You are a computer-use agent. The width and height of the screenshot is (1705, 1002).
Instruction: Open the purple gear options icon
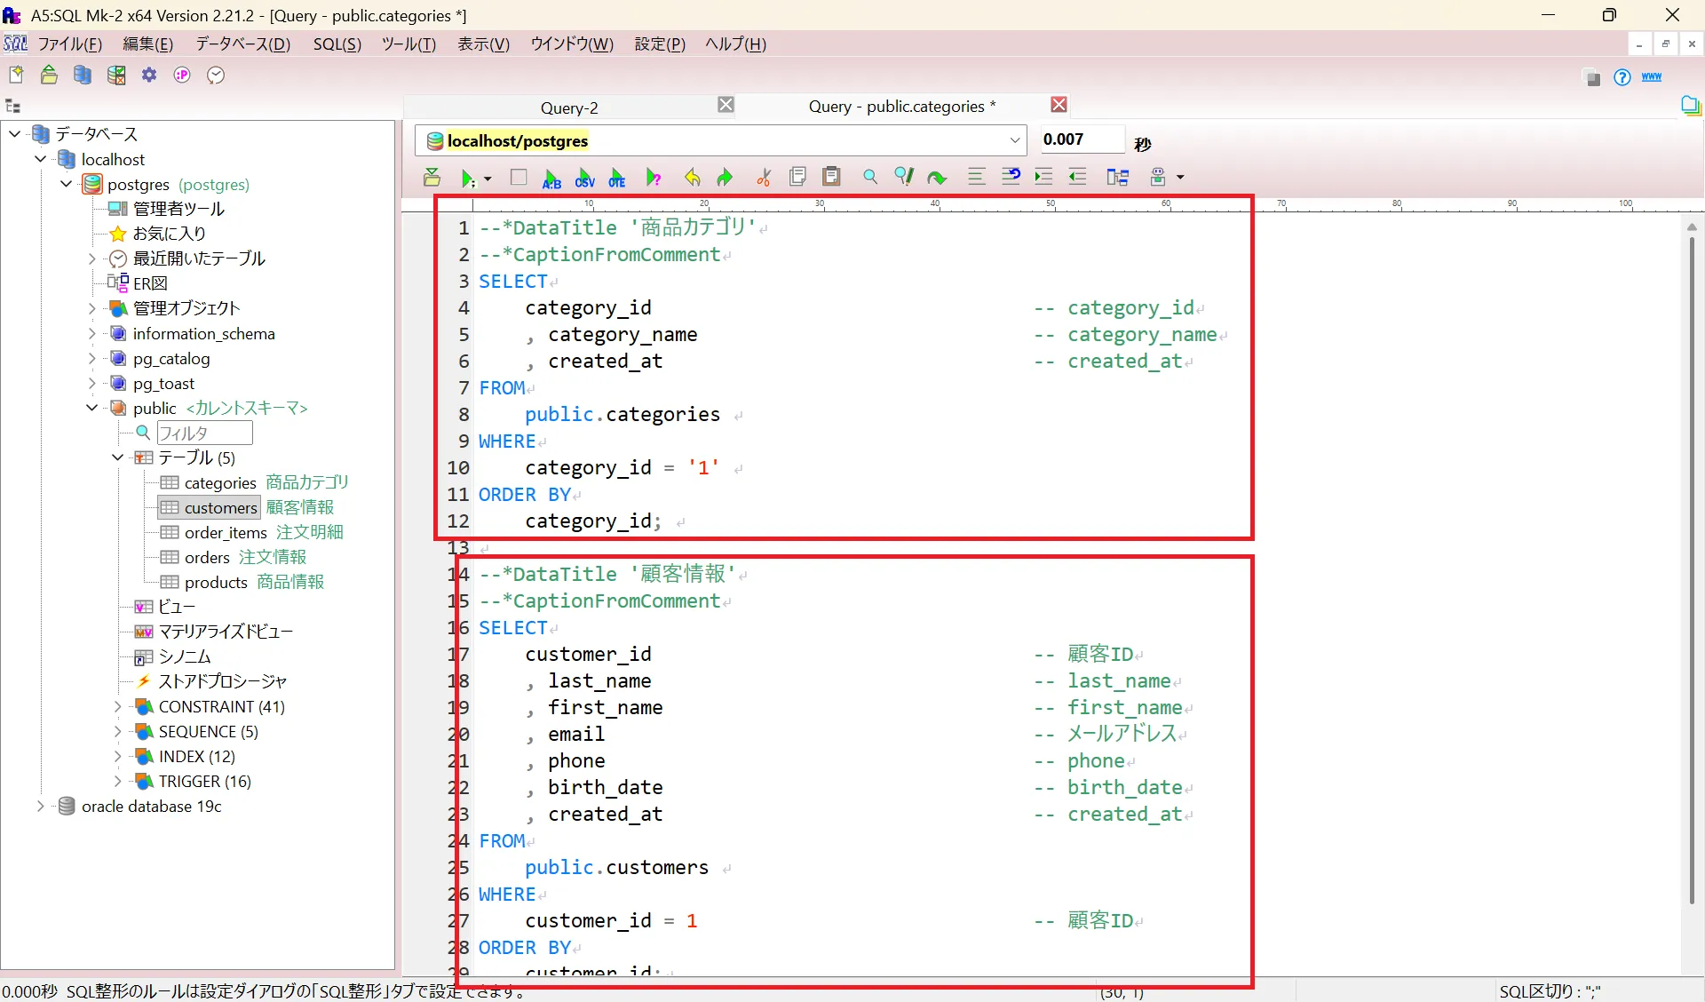pos(149,76)
